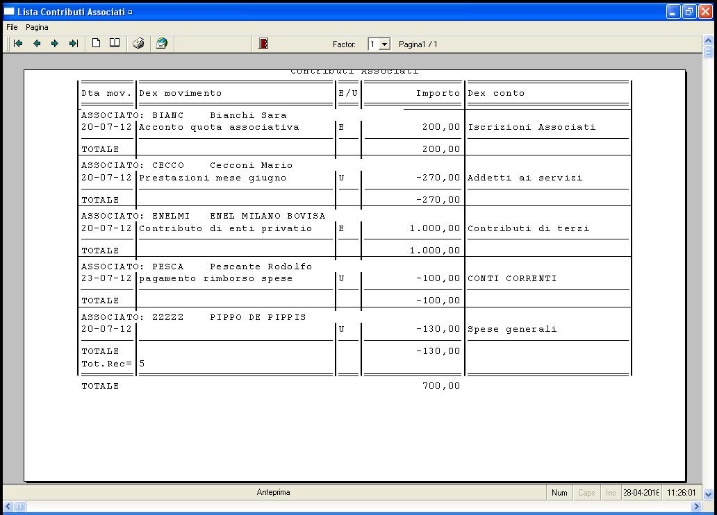Print the report with the printer icon
The width and height of the screenshot is (717, 515).
pos(138,44)
